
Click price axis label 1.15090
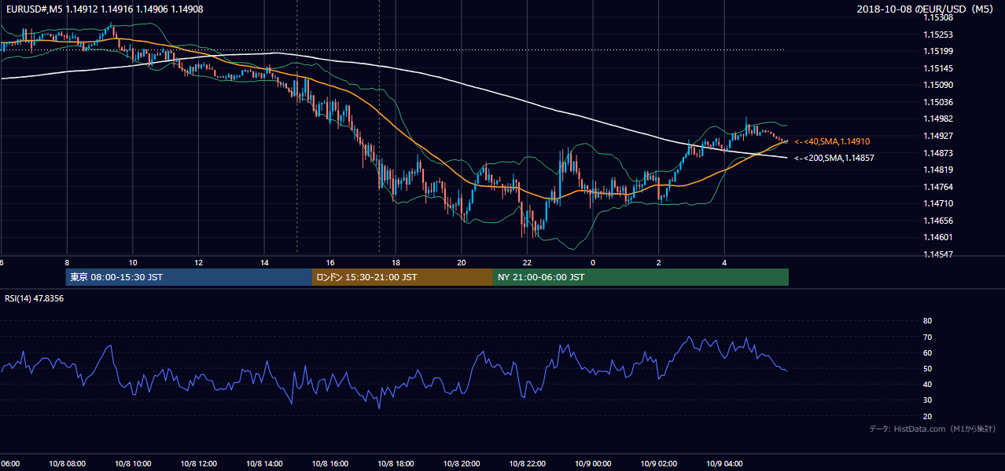click(937, 85)
